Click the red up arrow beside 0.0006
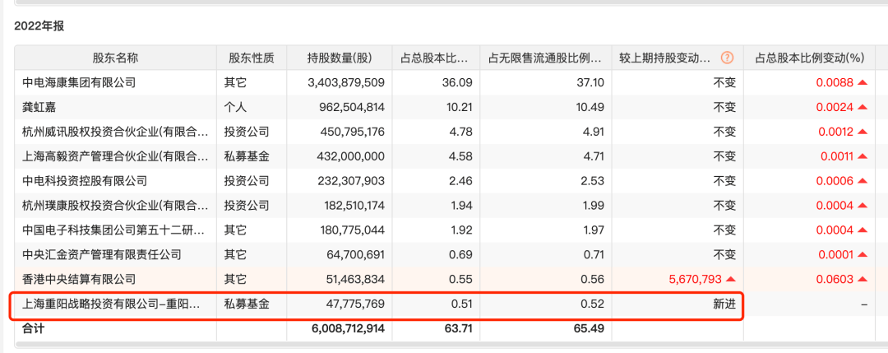888x353 pixels. click(x=862, y=181)
